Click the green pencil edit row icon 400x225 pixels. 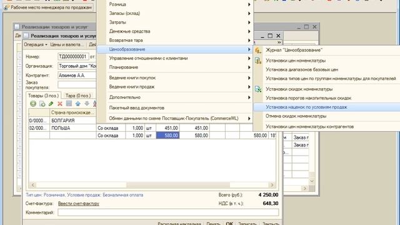coord(51,104)
